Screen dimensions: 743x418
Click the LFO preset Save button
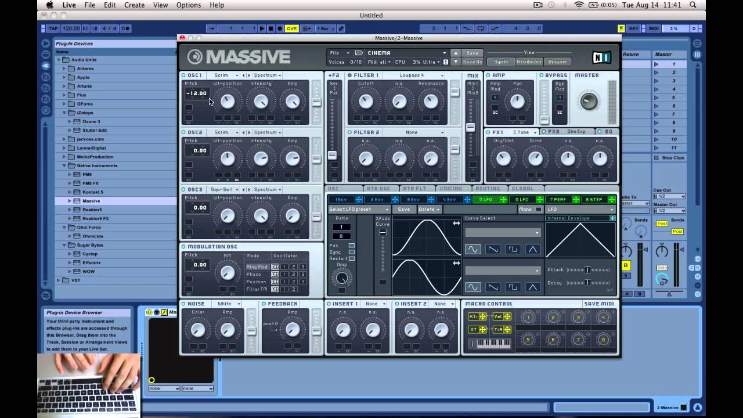pos(403,209)
